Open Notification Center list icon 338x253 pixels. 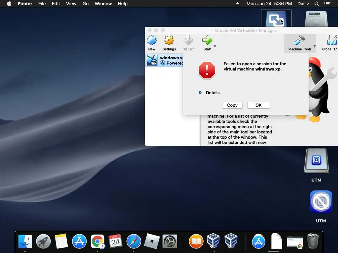click(327, 4)
